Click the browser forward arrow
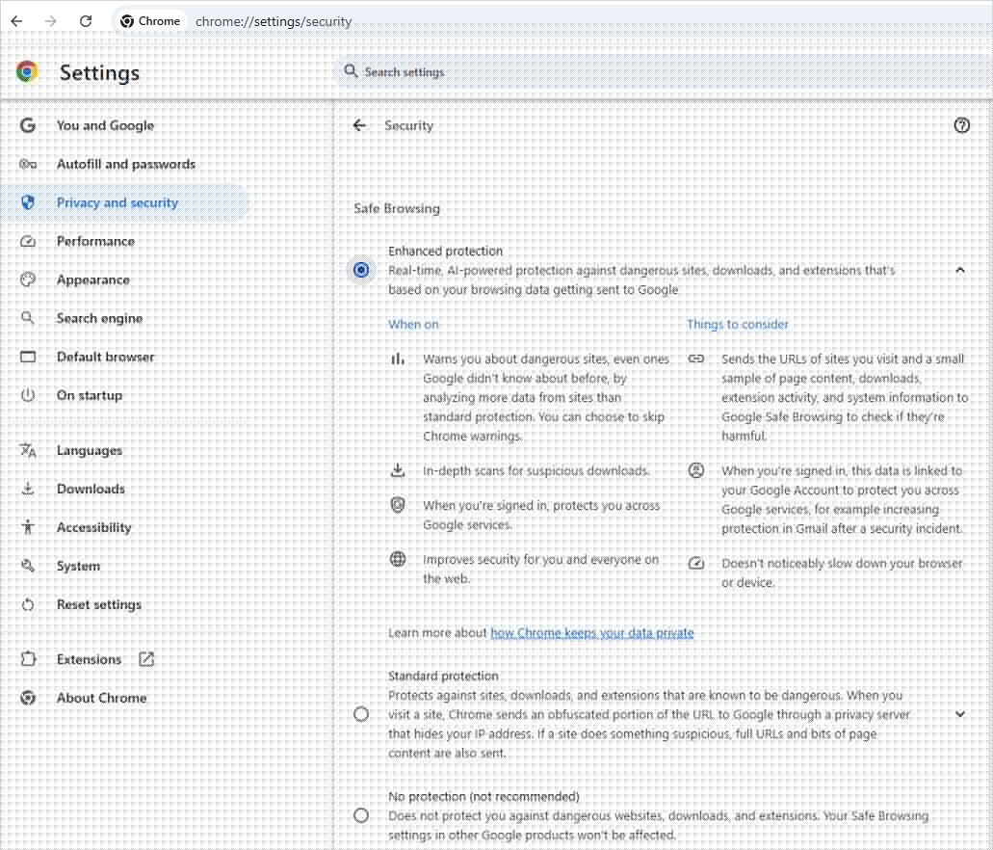Viewport: 993px width, 850px height. coord(51,21)
